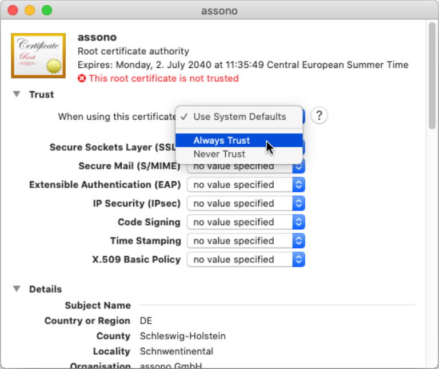This screenshot has height=369, width=439.
Task: Collapse the Details section triangle
Action: 17,289
